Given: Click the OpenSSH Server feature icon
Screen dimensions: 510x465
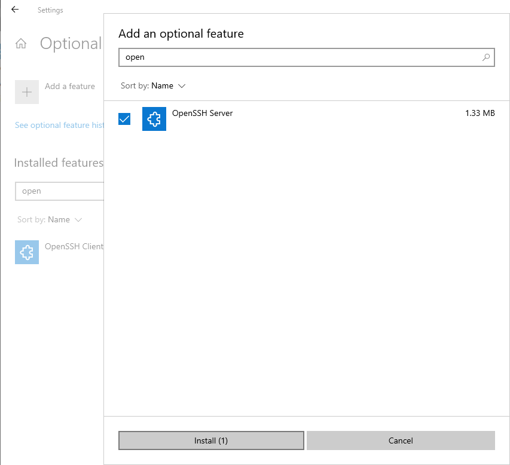Looking at the screenshot, I should [x=154, y=119].
